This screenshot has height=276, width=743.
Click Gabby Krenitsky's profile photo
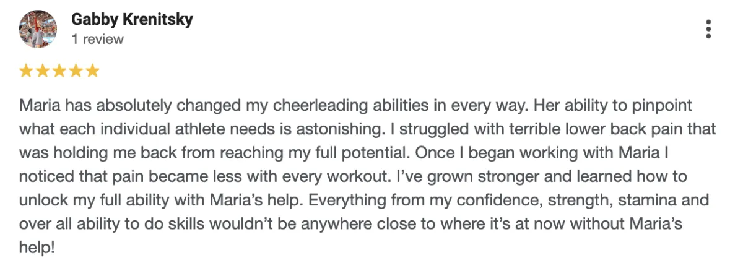[x=38, y=29]
